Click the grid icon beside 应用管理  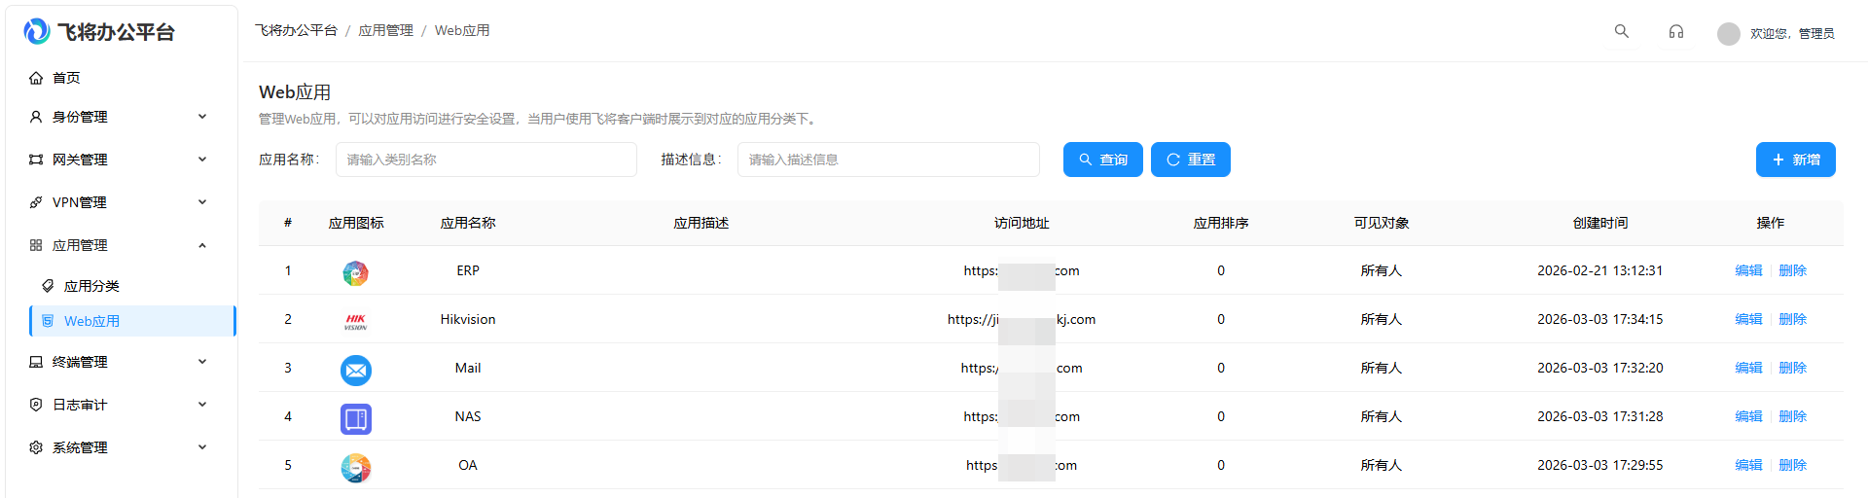coord(36,245)
